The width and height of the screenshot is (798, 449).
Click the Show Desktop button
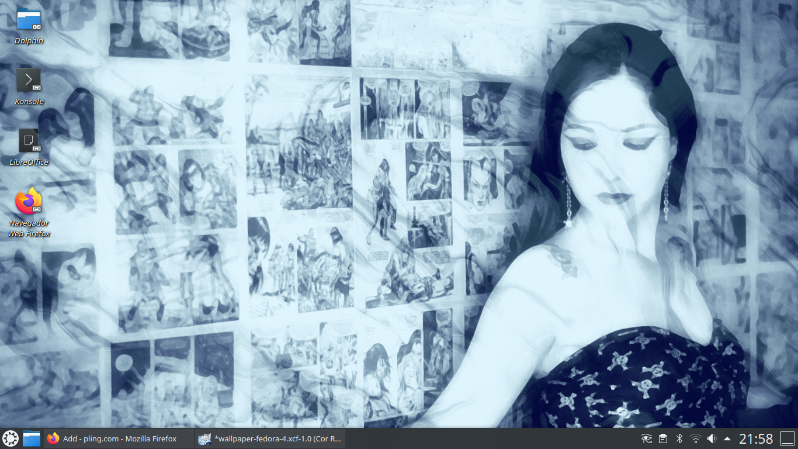[x=787, y=438]
